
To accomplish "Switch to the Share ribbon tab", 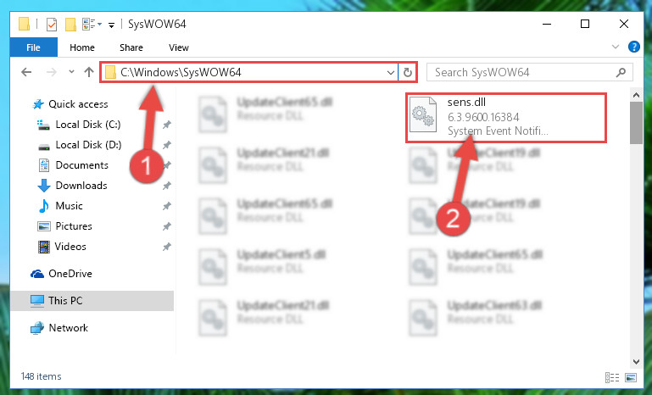I will (131, 47).
